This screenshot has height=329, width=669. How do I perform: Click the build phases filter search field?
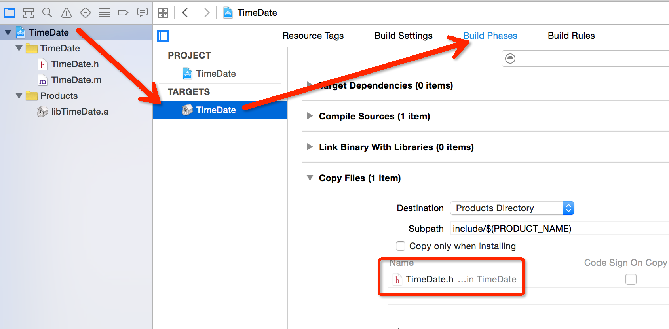pos(585,59)
